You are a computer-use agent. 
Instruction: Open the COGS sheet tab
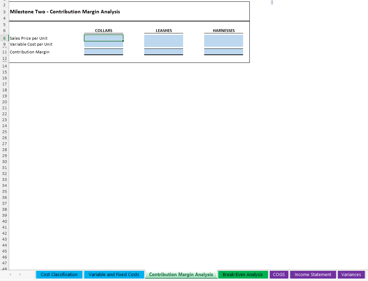279,274
